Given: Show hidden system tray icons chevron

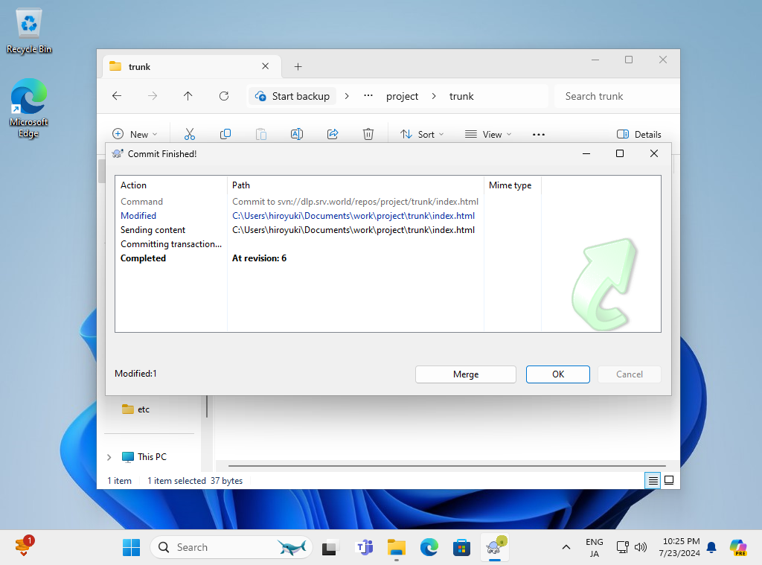Looking at the screenshot, I should [566, 547].
